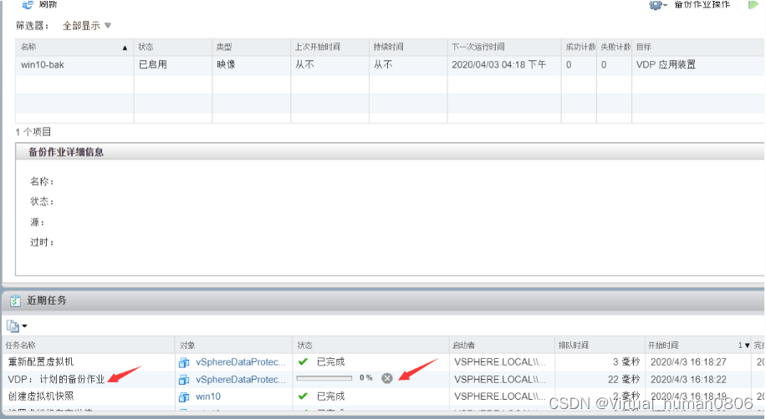Open vSphereDataProtec link in VDP backup row
The image size is (766, 419).
(x=240, y=379)
